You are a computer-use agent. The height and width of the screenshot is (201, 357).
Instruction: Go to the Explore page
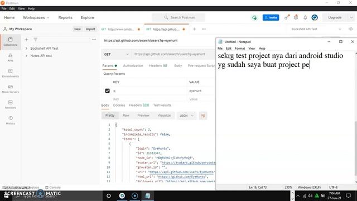87,17
